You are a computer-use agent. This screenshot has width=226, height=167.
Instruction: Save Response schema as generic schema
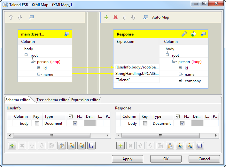[x=200, y=146]
